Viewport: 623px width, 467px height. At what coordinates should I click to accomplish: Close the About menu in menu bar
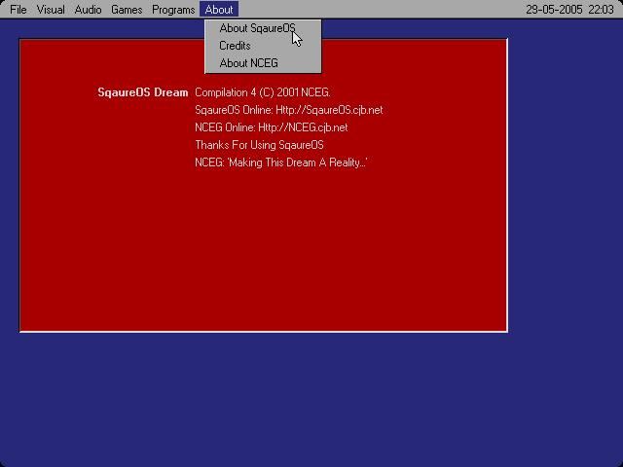(219, 10)
